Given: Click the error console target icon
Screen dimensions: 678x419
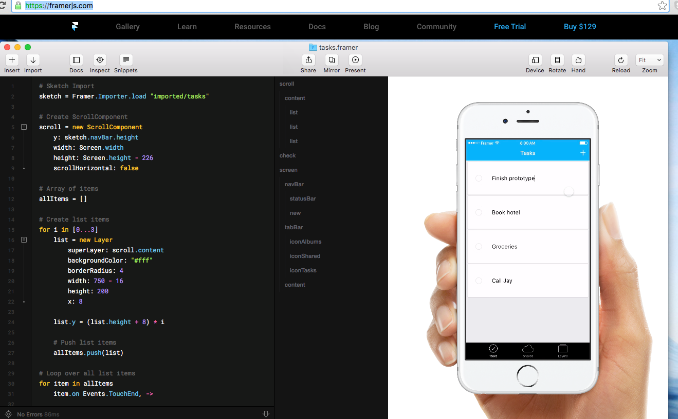Looking at the screenshot, I should point(8,414).
